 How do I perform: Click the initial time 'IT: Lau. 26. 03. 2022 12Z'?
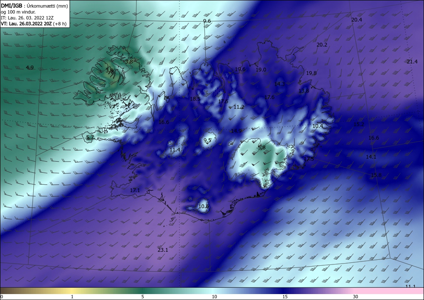(27, 18)
